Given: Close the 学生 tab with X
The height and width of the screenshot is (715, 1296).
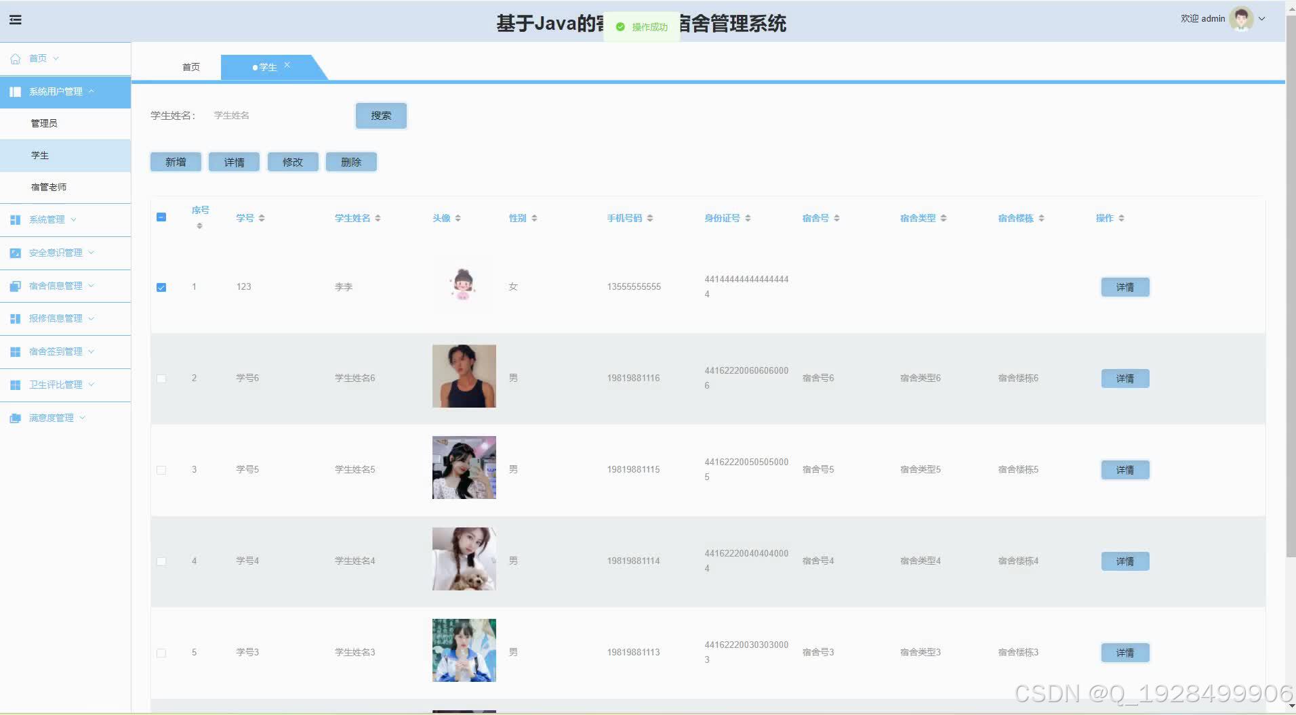Looking at the screenshot, I should (287, 65).
